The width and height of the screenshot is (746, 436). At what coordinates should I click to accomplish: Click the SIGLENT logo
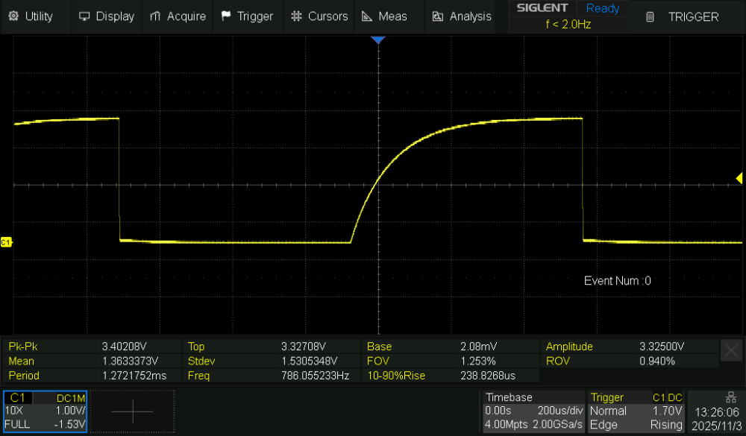click(x=542, y=8)
